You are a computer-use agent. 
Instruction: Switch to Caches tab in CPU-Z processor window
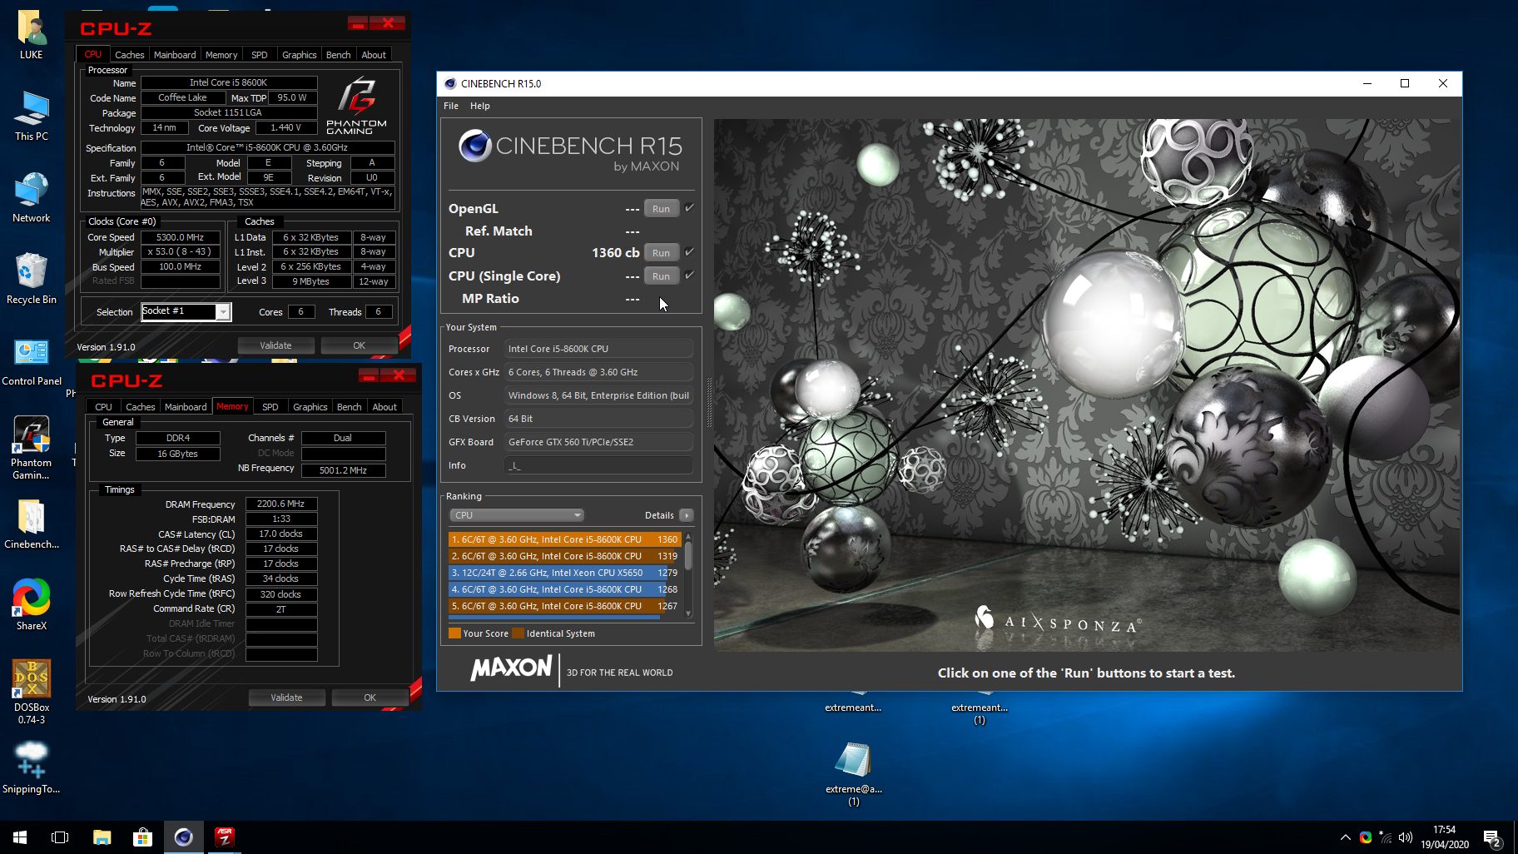[130, 55]
